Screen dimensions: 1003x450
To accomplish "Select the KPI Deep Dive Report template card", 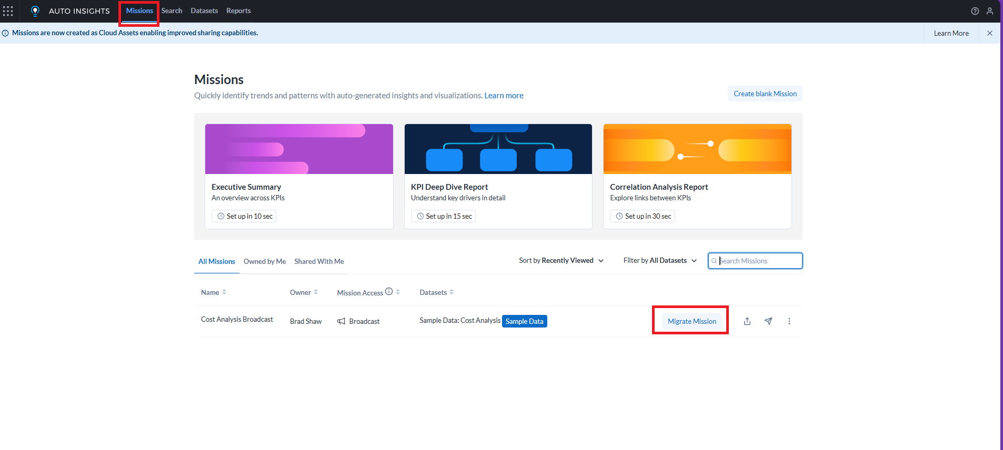I will tap(498, 176).
